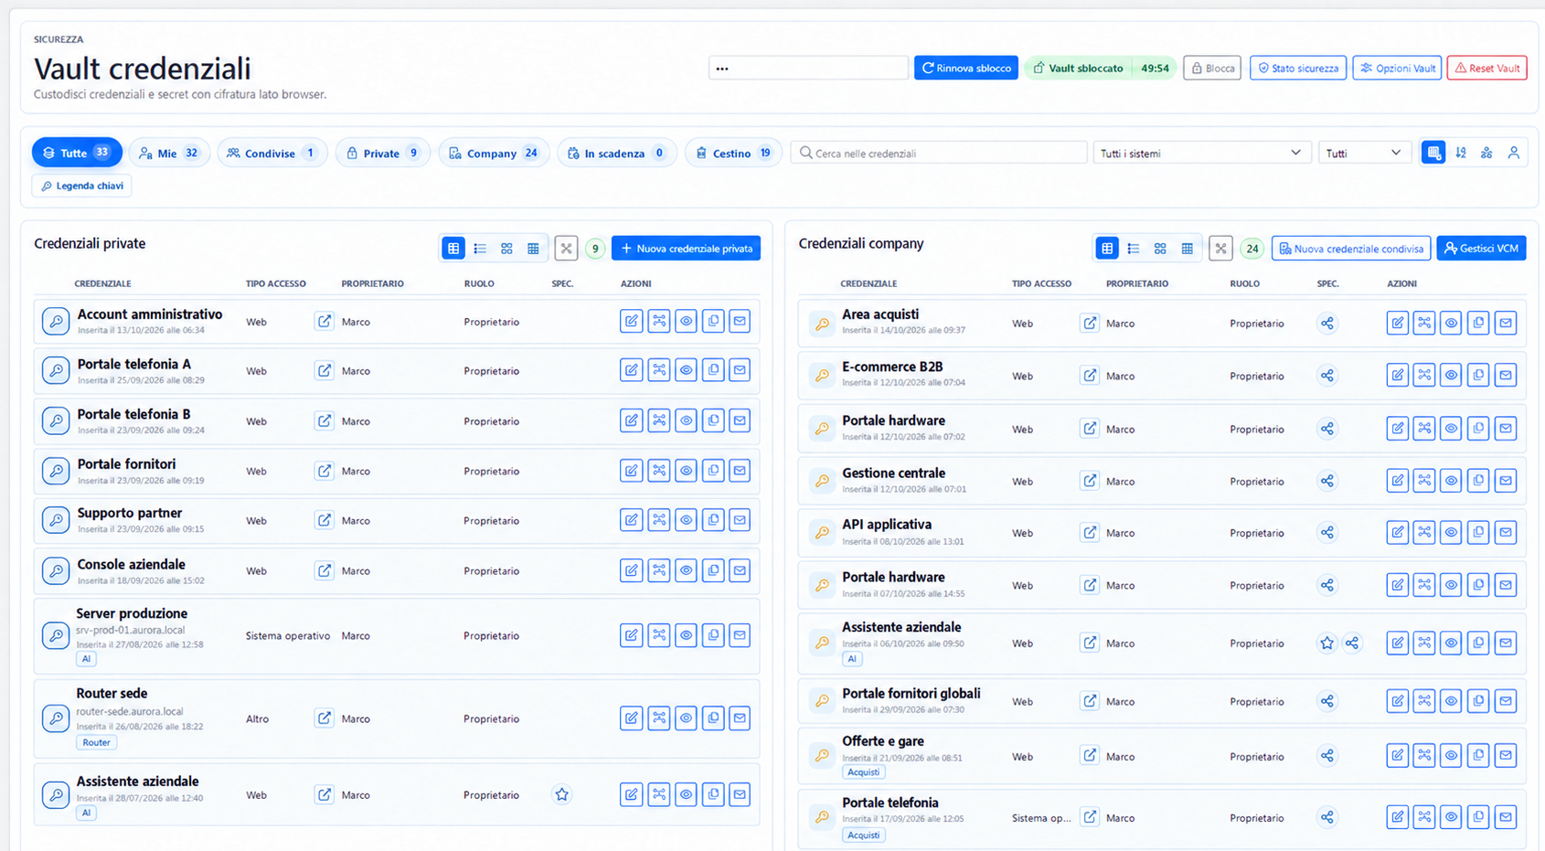Screen dimensions: 1545x851
Task: Switch private credentials to list view
Action: 480,248
